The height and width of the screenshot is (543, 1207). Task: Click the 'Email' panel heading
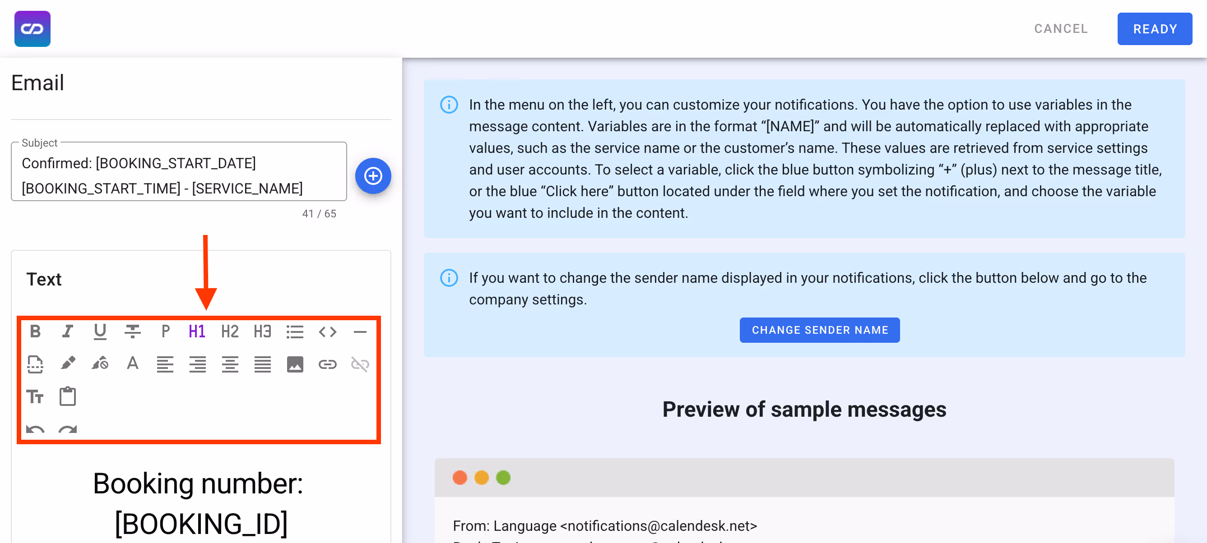(37, 83)
